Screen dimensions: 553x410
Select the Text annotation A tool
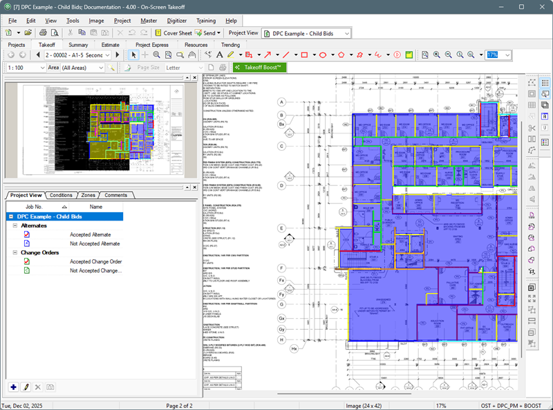point(219,55)
